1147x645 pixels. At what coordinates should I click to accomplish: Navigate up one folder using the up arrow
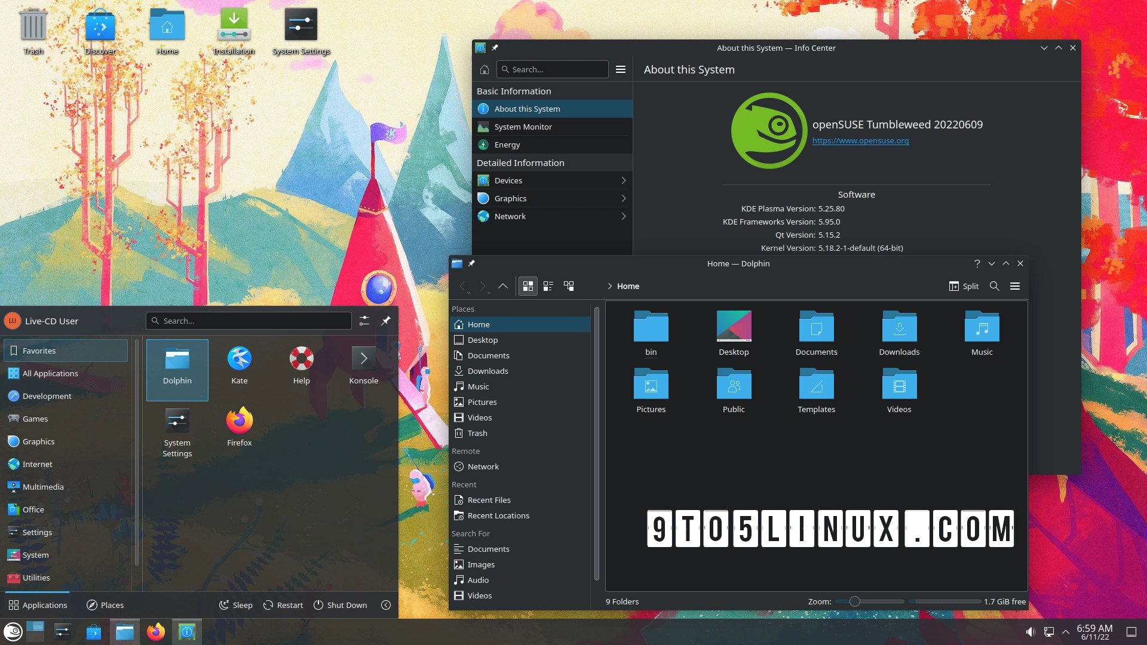pos(502,286)
